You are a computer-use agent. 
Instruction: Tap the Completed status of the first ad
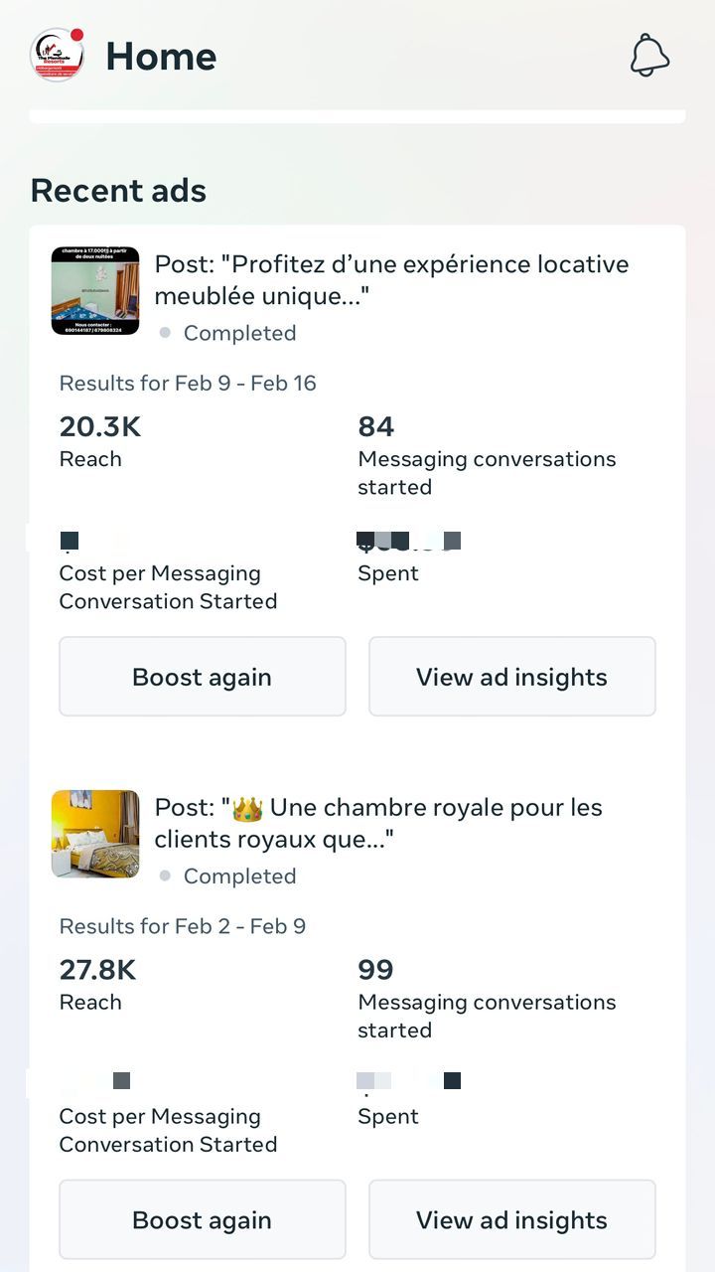coord(239,333)
